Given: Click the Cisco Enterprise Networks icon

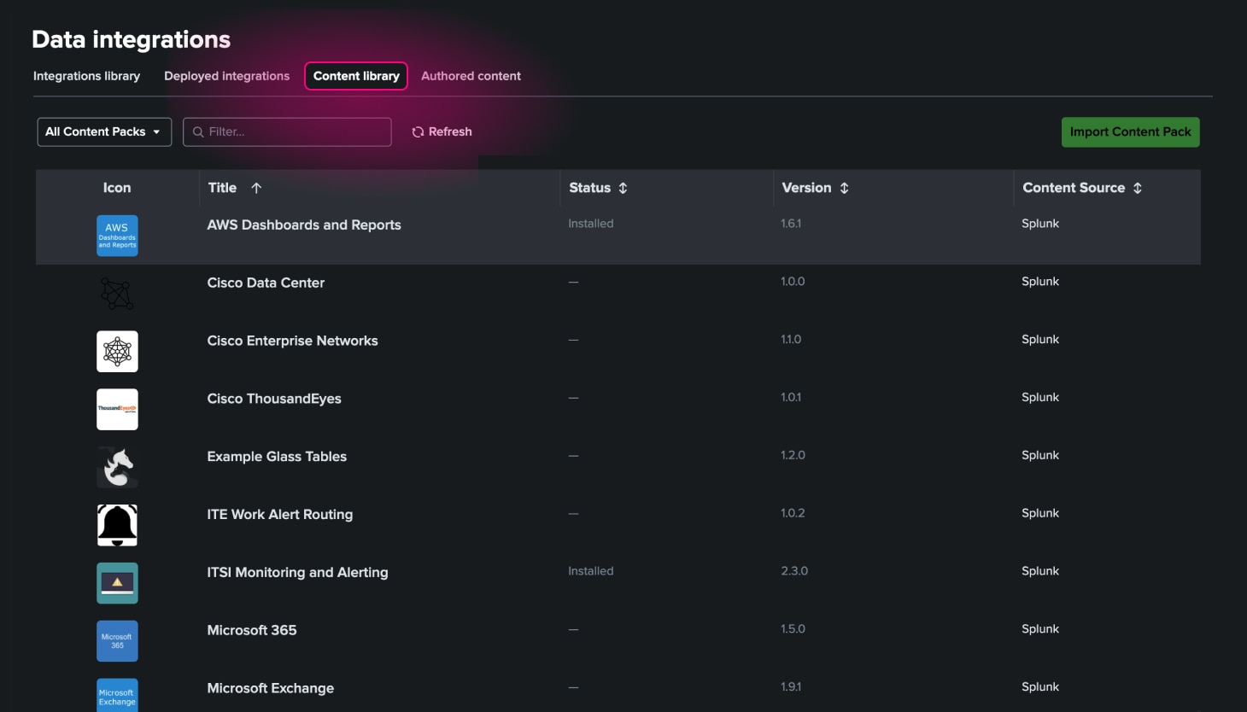Looking at the screenshot, I should coord(117,352).
